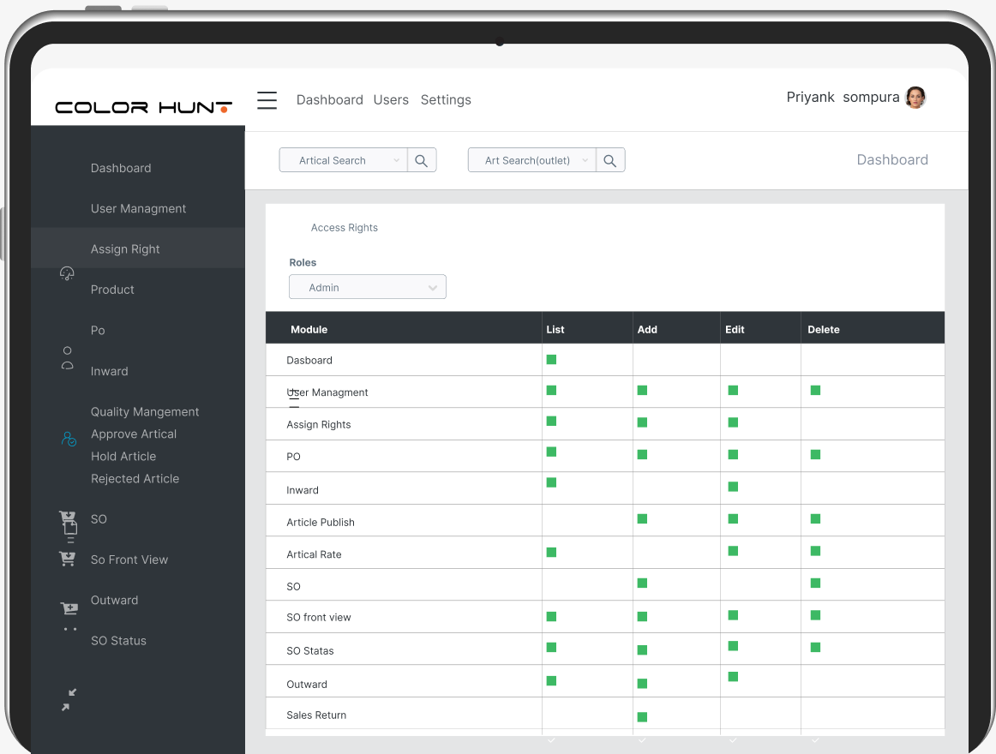Open Hold Article in the sidebar
The image size is (996, 754).
pos(123,456)
